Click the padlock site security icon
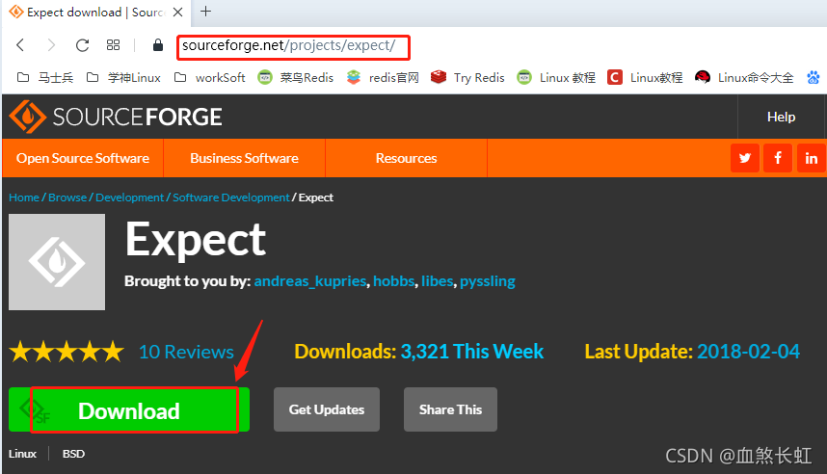 [158, 45]
